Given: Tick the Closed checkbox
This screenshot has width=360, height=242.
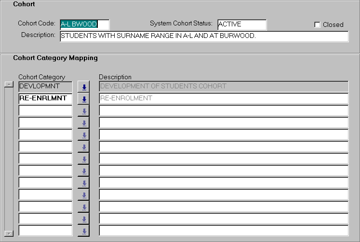Looking at the screenshot, I should (x=317, y=24).
